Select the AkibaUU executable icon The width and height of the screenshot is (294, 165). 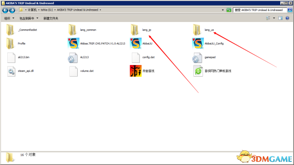[x=136, y=44]
